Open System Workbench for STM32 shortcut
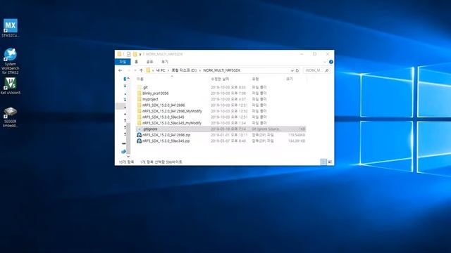The width and height of the screenshot is (451, 253). (11, 61)
